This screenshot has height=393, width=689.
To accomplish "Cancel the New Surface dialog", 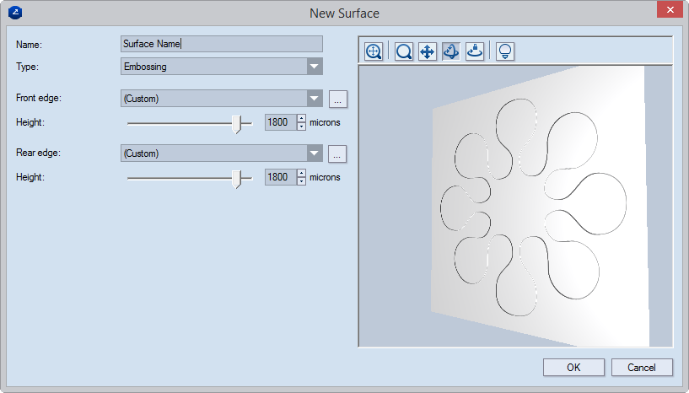I will click(641, 367).
